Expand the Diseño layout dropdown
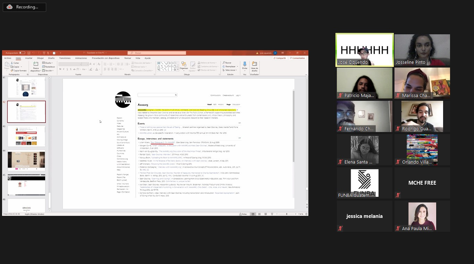This screenshot has width=474, height=264. pyautogui.click(x=47, y=63)
